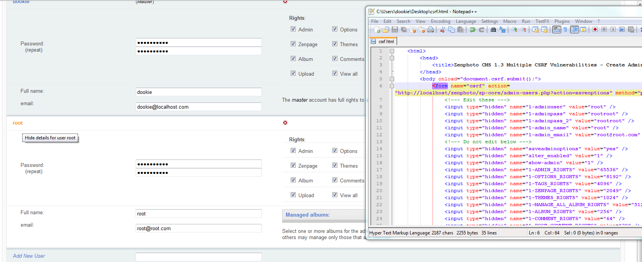Click the Copy toolbar icon

(x=451, y=29)
